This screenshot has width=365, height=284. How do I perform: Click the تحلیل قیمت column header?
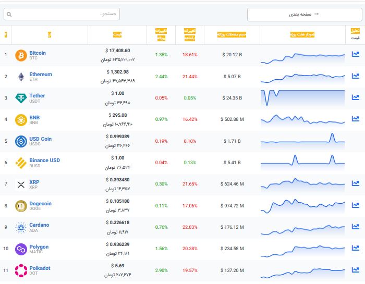[355, 34]
